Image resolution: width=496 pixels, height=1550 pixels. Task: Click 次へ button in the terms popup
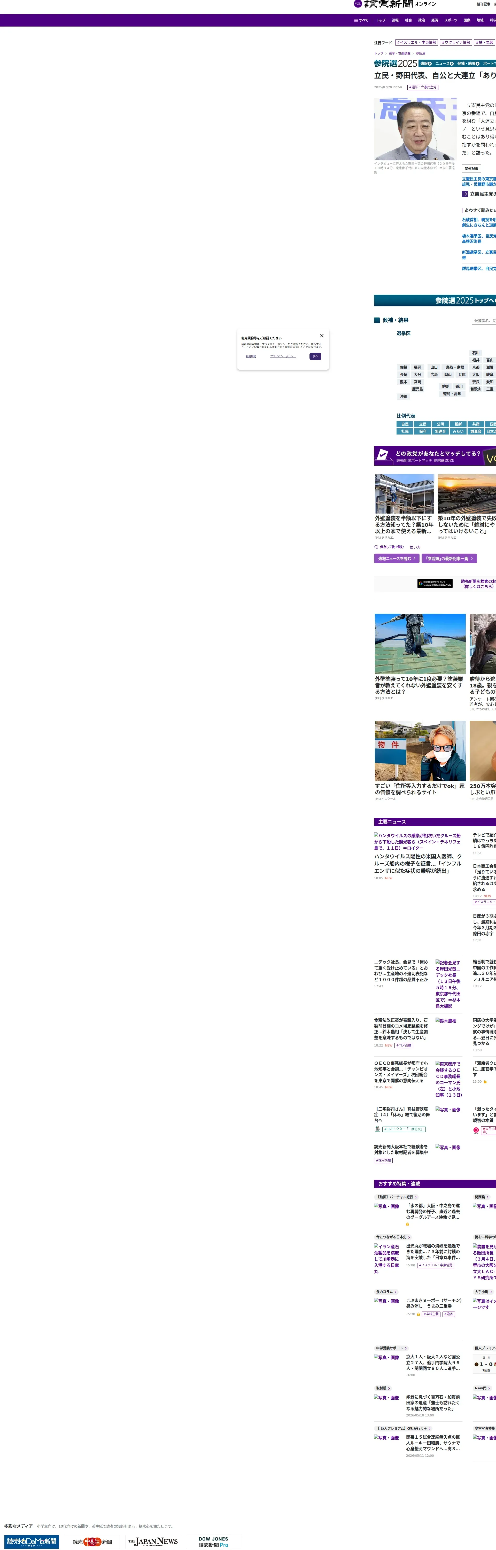pos(315,356)
